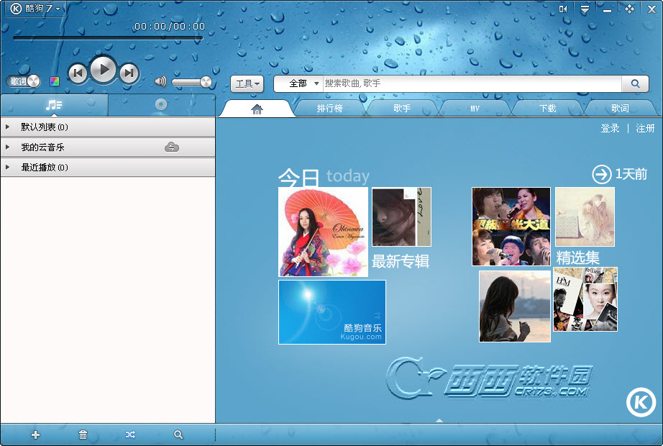Switch to the radio disc panel tab
The image size is (663, 446).
(161, 104)
